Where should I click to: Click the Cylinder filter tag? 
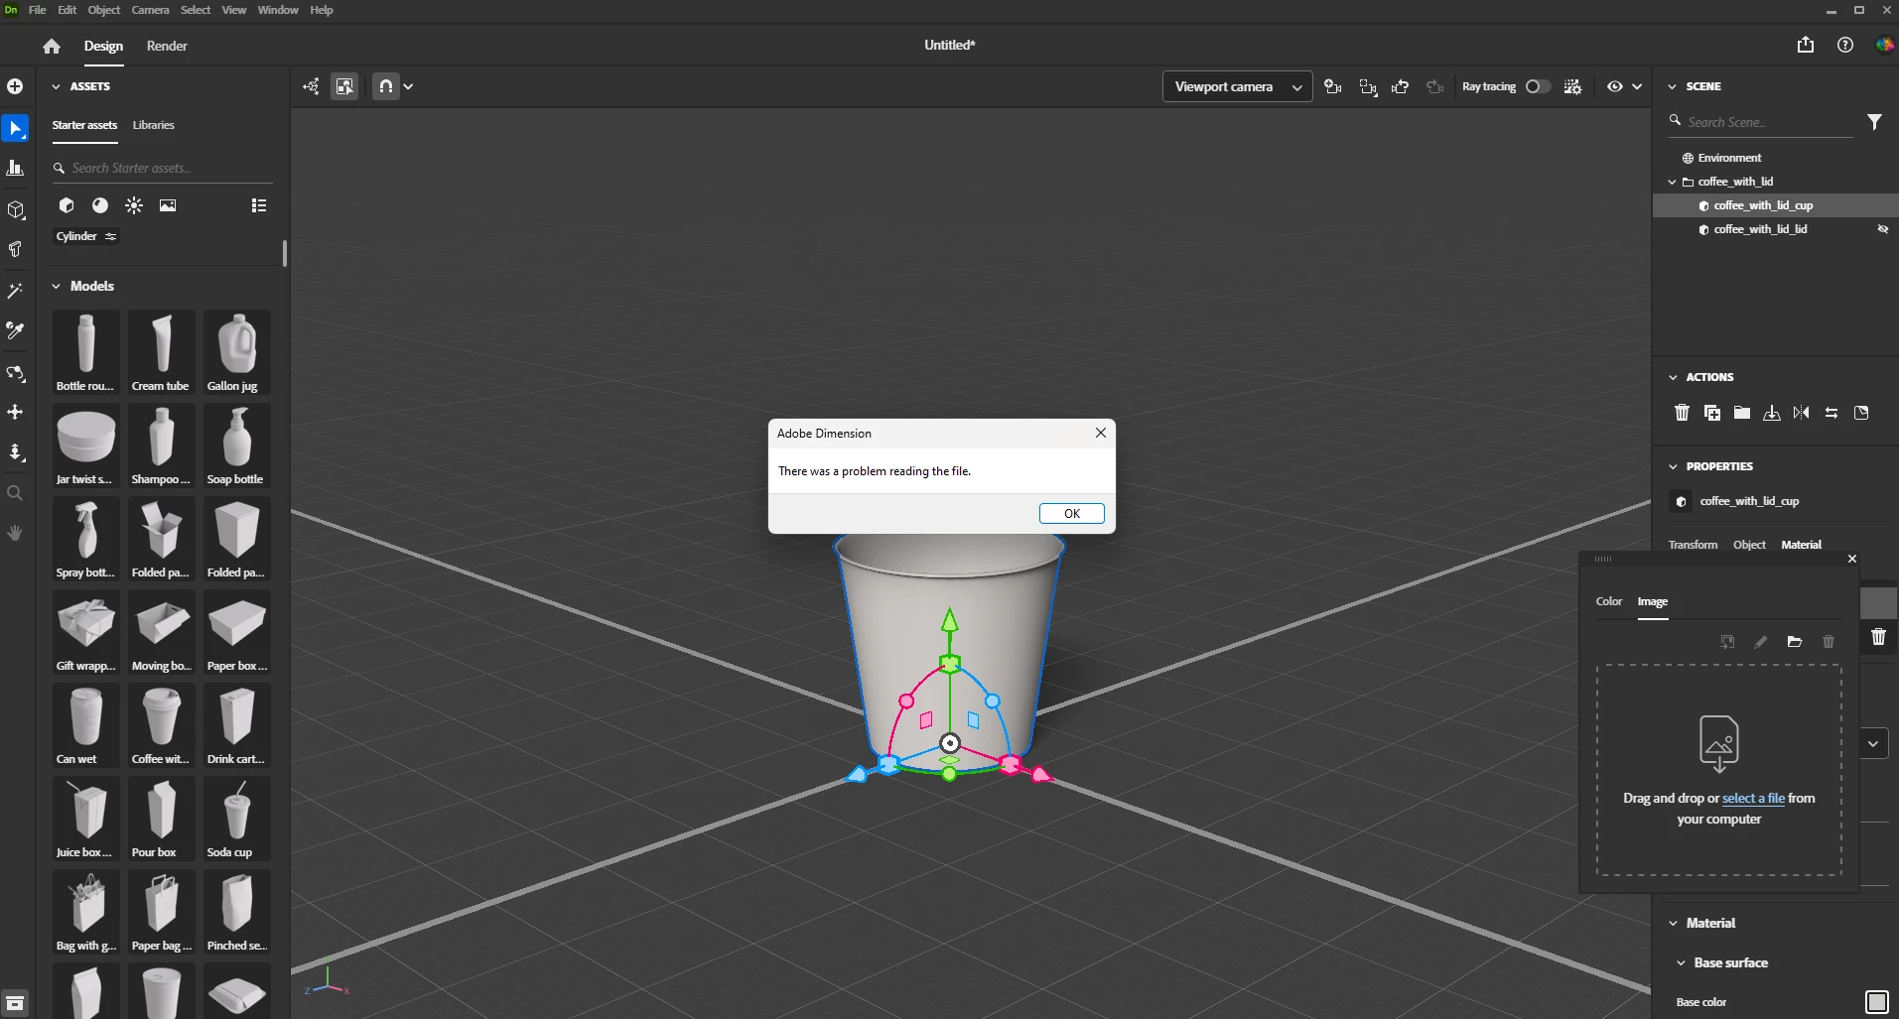pyautogui.click(x=86, y=236)
